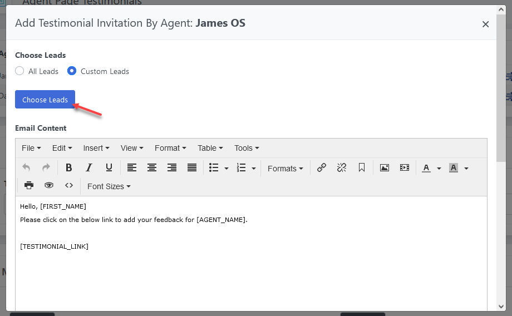
Task: Open the source code view icon
Action: tap(69, 186)
